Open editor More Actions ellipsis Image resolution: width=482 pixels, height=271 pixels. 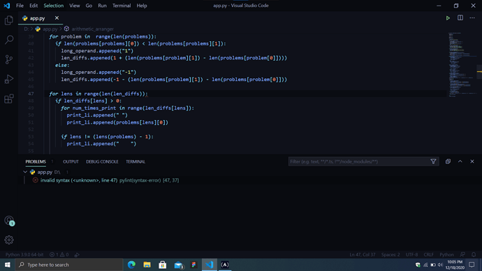coord(472,18)
